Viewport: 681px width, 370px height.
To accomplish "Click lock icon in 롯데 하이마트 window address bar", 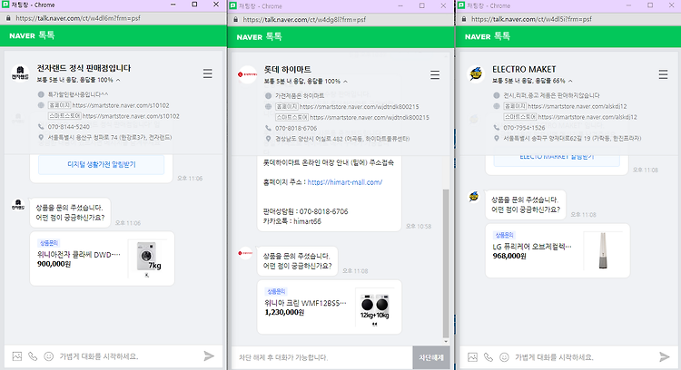I will click(x=235, y=20).
